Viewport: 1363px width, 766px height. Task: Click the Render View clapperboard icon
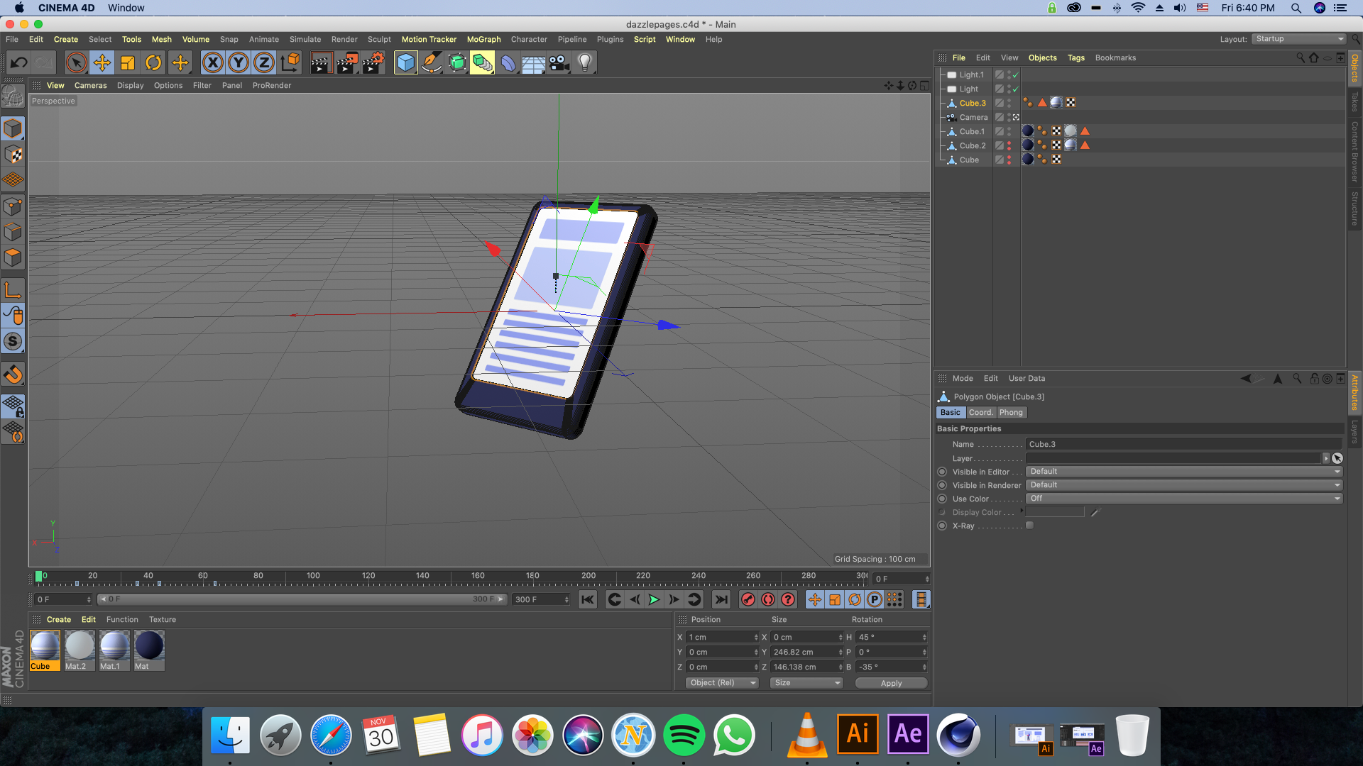pyautogui.click(x=321, y=63)
